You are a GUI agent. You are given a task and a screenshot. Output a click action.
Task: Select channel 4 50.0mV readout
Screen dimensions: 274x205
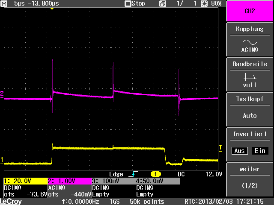[158, 181]
